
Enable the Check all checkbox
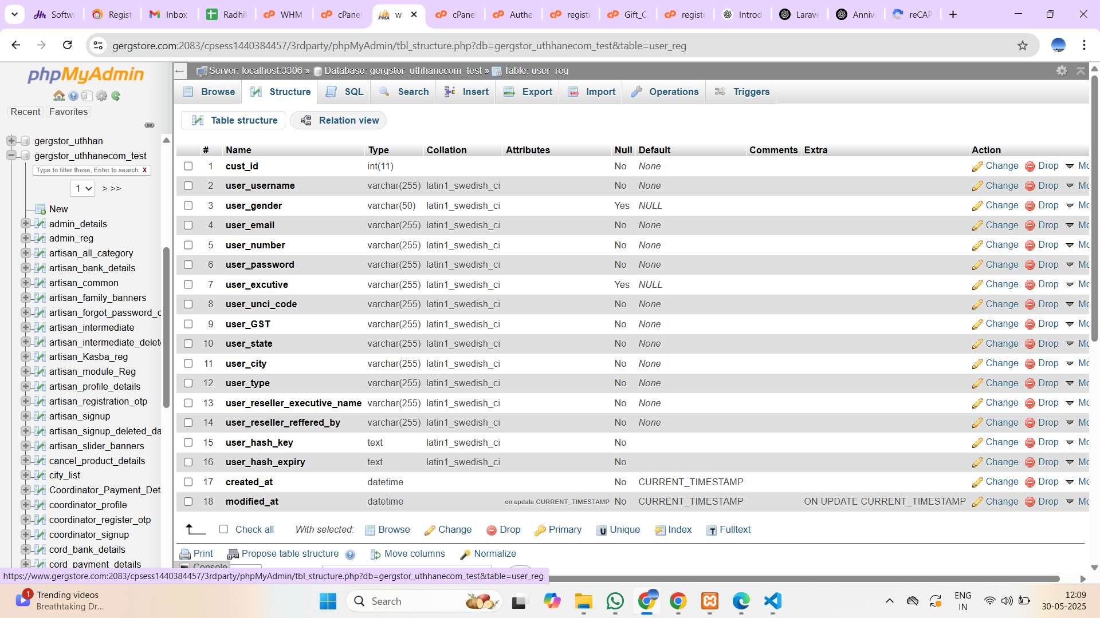(x=223, y=529)
